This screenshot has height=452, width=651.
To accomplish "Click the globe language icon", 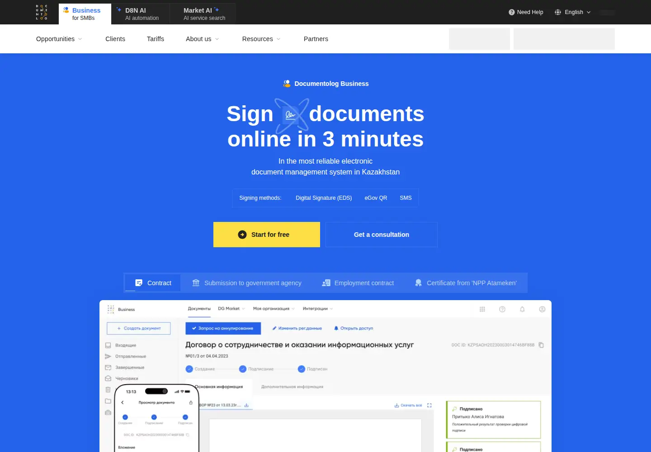I will (558, 12).
